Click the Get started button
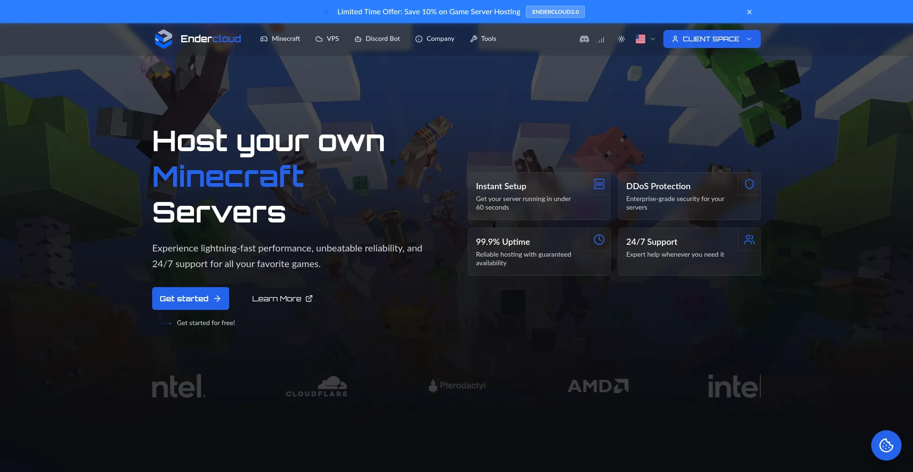The width and height of the screenshot is (913, 472). click(x=191, y=299)
